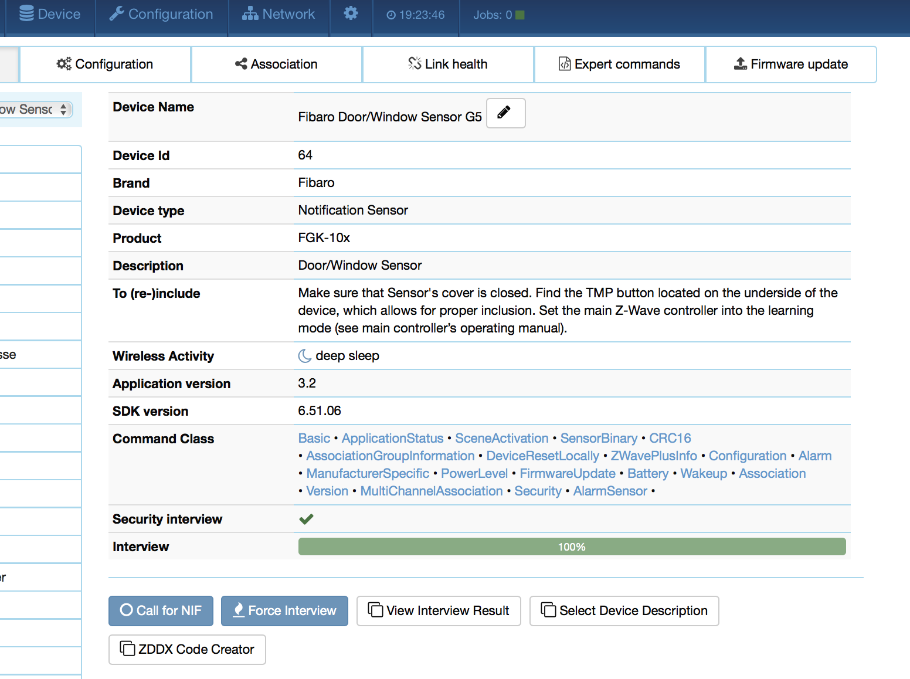The image size is (910, 679).
Task: Open the PowerLevel command class
Action: click(474, 474)
